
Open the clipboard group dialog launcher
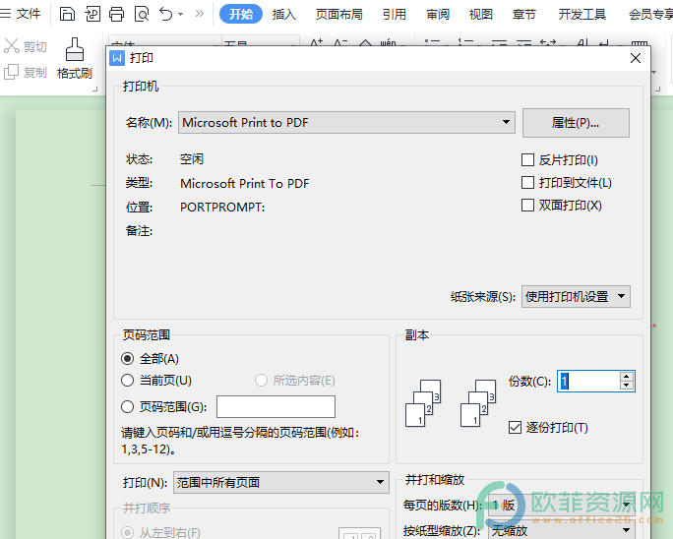point(94,89)
